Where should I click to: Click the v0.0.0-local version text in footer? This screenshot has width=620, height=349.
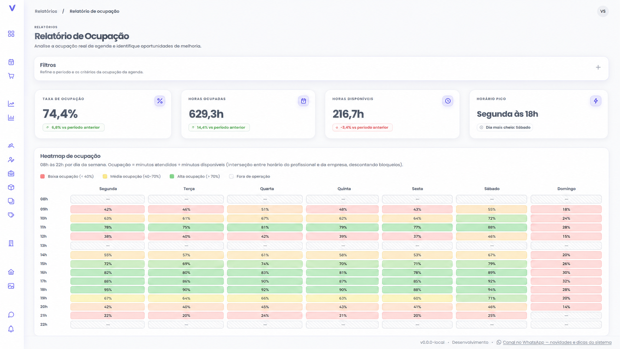(x=432, y=342)
